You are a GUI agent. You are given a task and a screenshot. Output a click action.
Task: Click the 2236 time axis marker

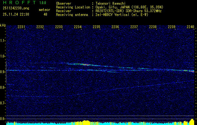(x=115, y=27)
